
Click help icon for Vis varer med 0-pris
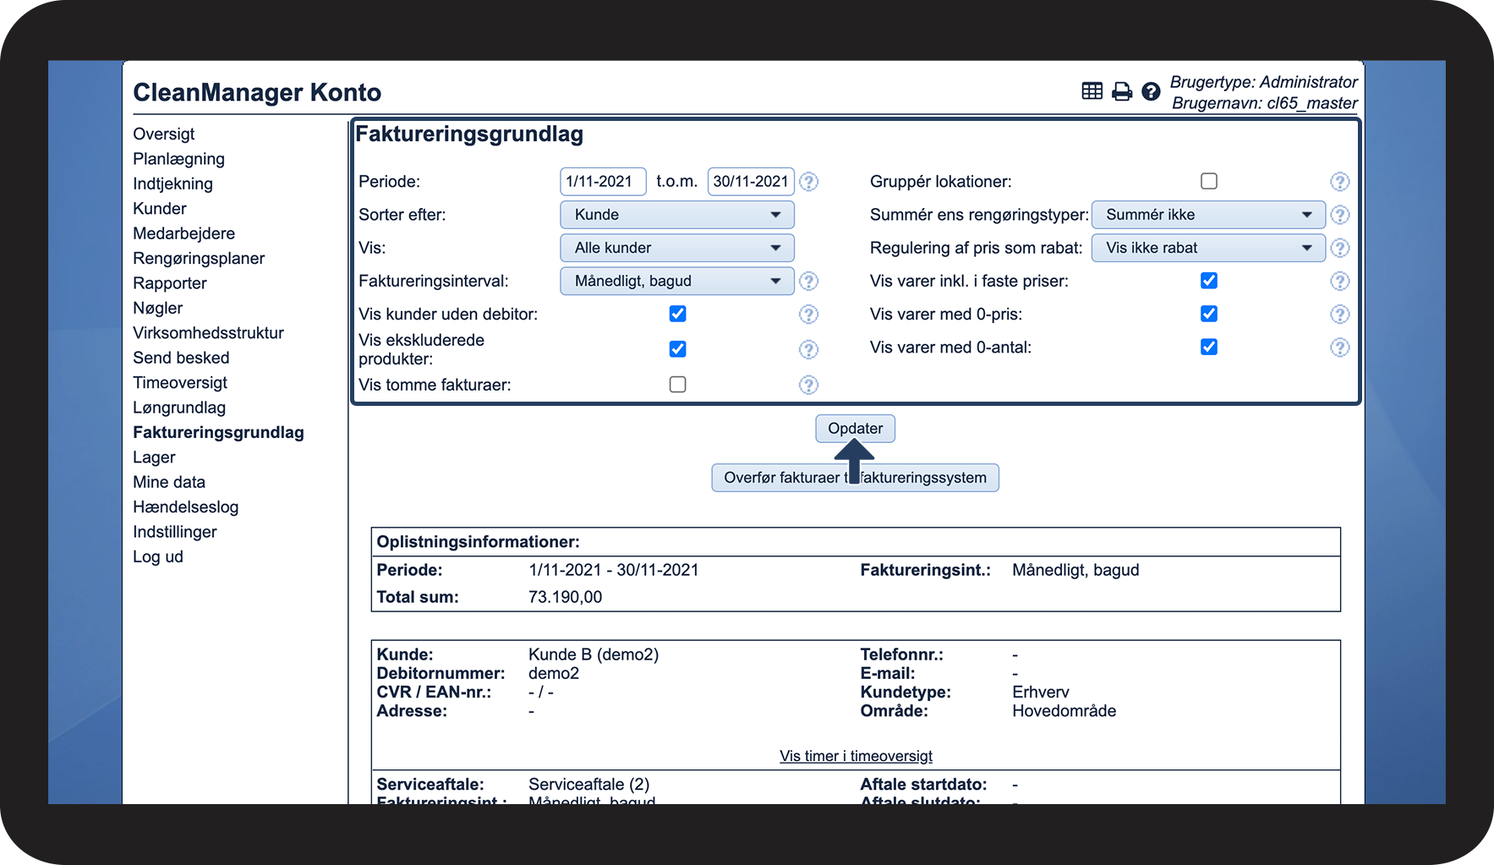1339,315
